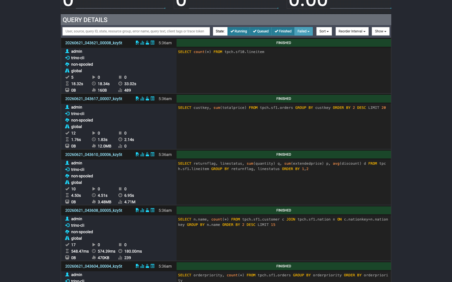Click the '574.39ms' time value
452x282 pixels.
[x=107, y=251]
